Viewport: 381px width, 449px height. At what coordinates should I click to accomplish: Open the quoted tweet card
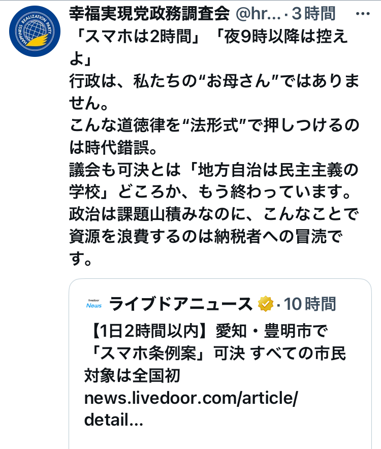[x=220, y=364]
